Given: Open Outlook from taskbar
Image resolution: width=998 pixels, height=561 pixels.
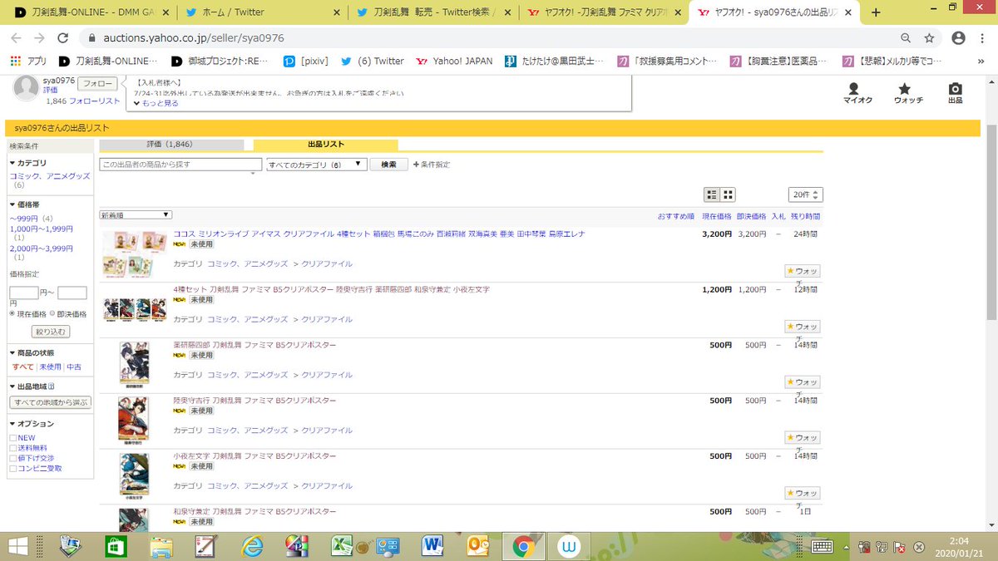Looking at the screenshot, I should point(477,547).
